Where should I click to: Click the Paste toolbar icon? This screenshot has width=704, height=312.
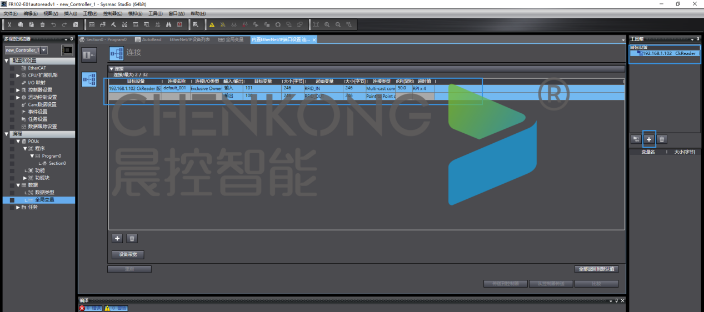(x=31, y=24)
